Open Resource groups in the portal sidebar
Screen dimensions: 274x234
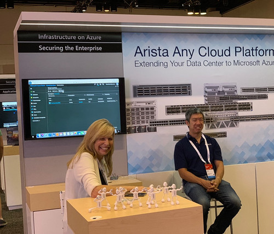(36, 101)
